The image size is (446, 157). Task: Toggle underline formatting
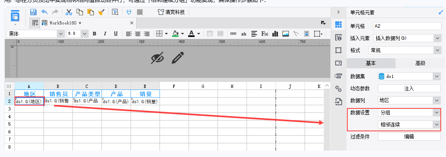pos(116,34)
